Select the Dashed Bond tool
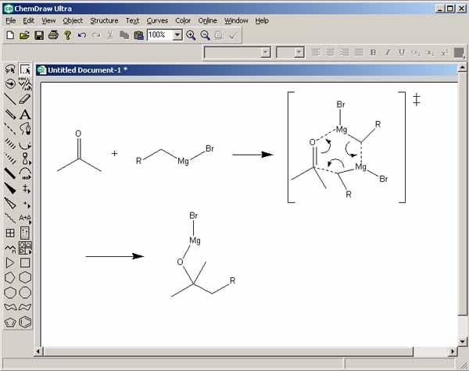469x371 pixels. [x=10, y=129]
